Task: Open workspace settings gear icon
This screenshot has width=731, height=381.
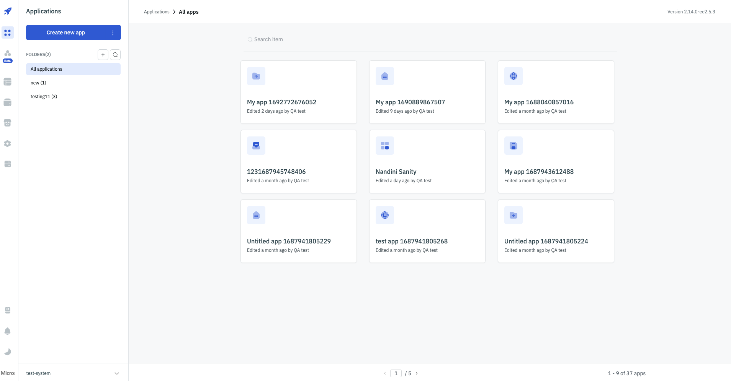Action: tap(8, 144)
